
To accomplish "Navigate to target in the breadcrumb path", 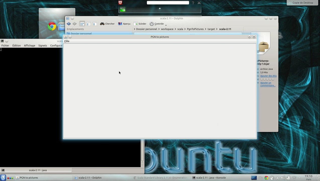I will [x=211, y=29].
